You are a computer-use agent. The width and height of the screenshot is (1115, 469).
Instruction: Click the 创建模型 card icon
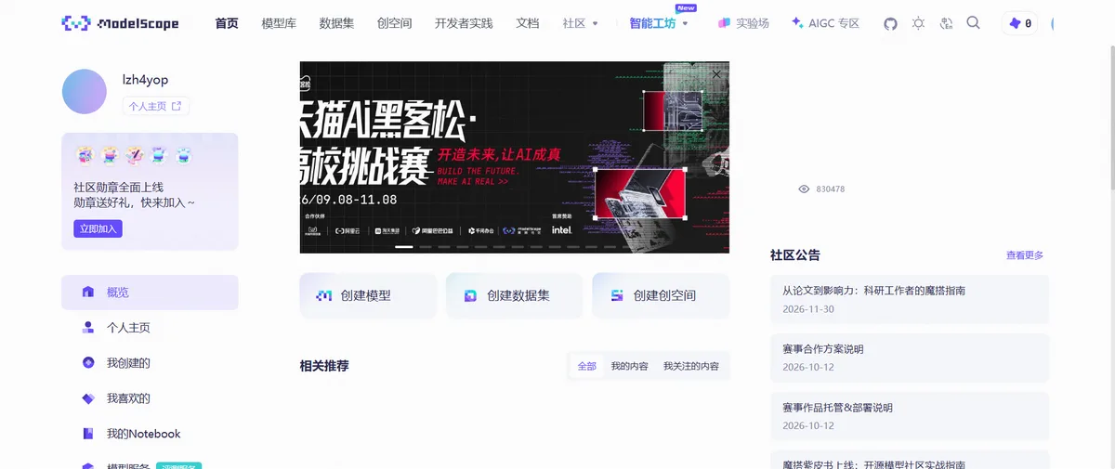point(323,295)
